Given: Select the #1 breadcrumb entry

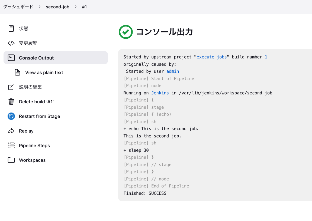Looking at the screenshot, I should pyautogui.click(x=84, y=7).
